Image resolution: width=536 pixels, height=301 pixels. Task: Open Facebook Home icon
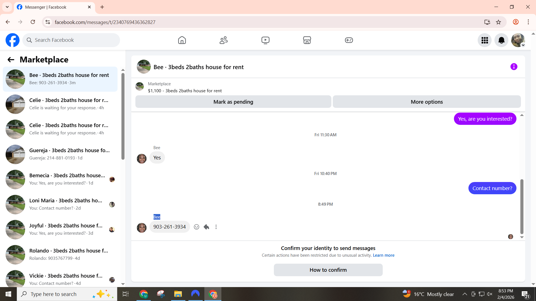click(x=182, y=40)
